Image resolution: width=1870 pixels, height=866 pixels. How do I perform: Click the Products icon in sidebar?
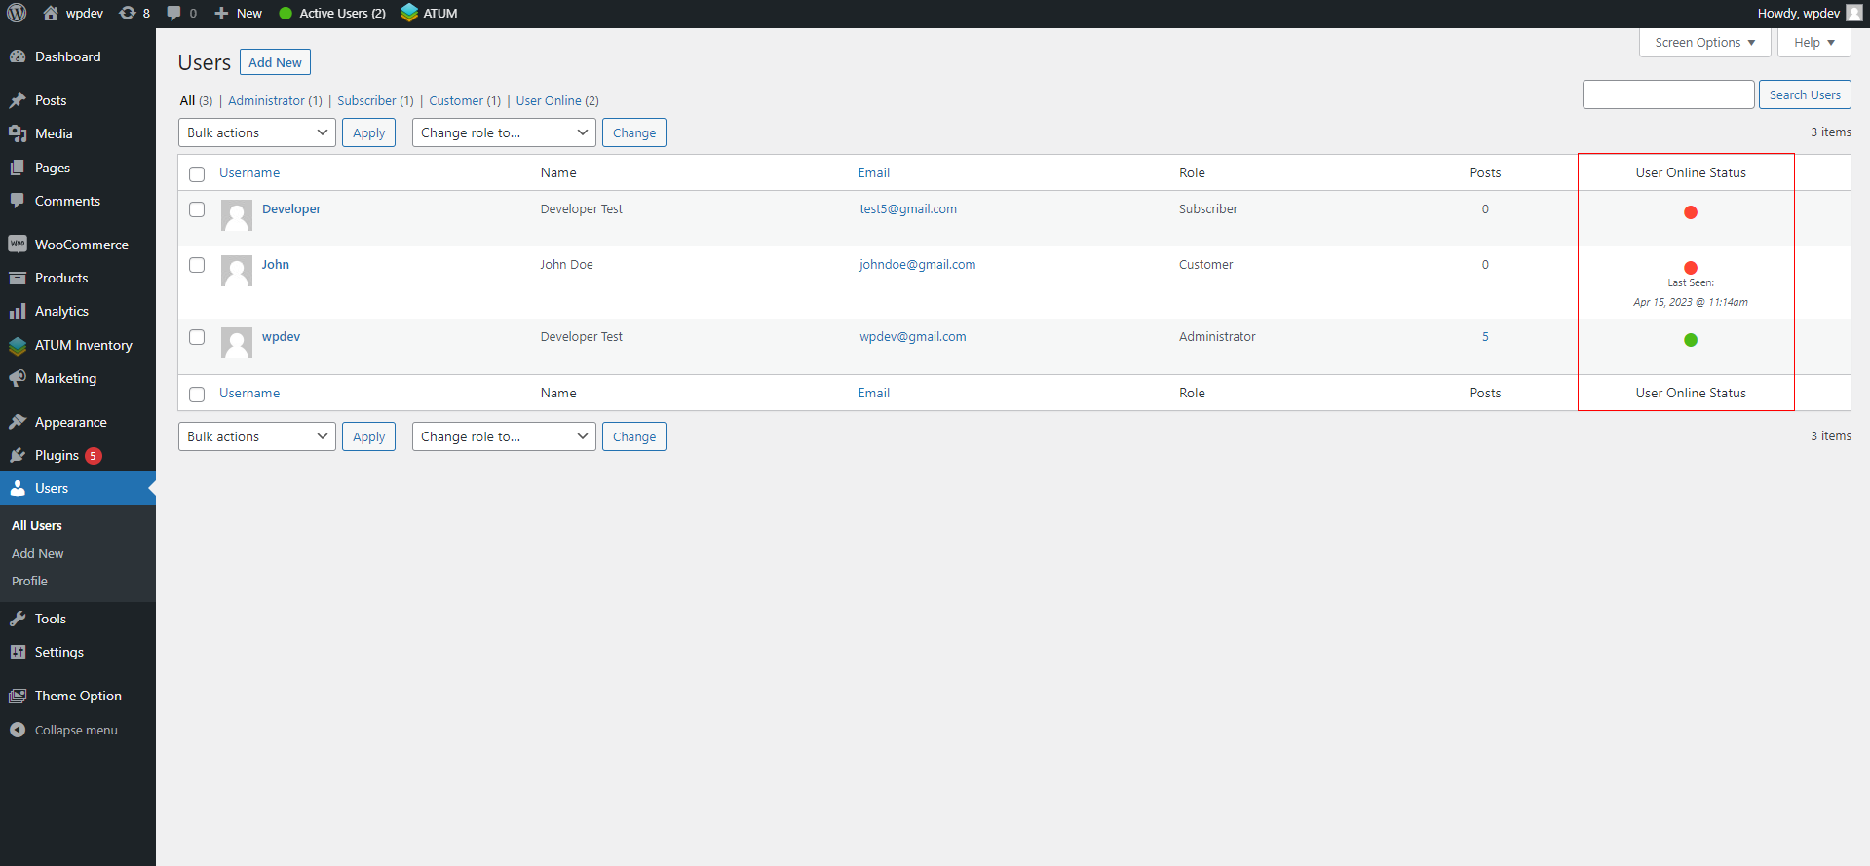(x=18, y=278)
